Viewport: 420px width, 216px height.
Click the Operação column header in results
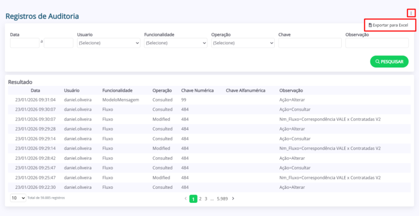(x=162, y=90)
